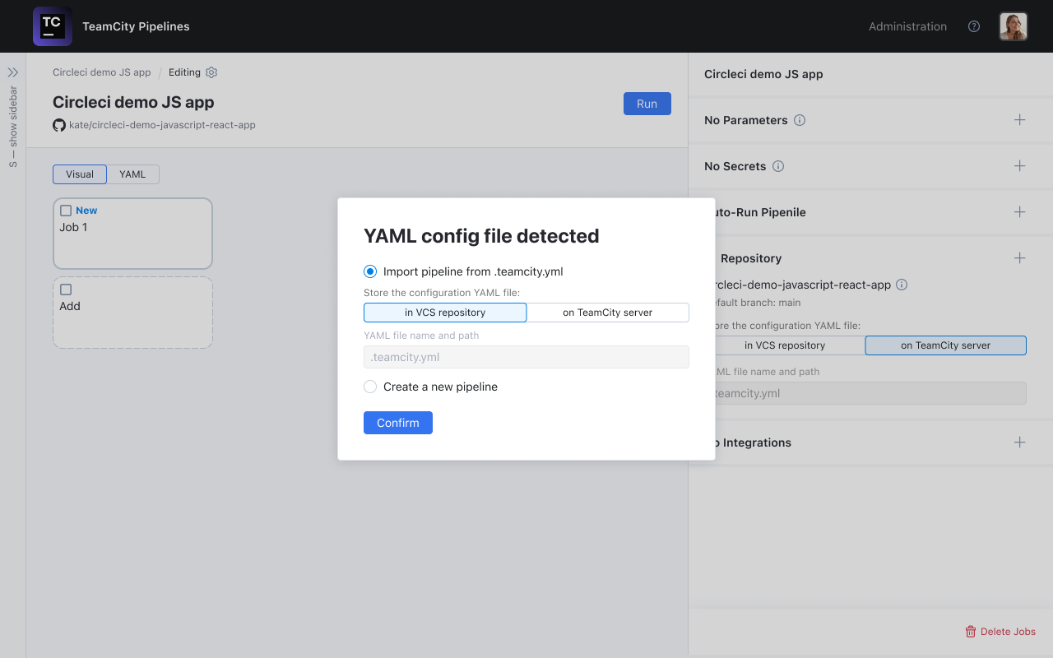Add a secret with plus icon
1053x658 pixels.
click(1020, 166)
